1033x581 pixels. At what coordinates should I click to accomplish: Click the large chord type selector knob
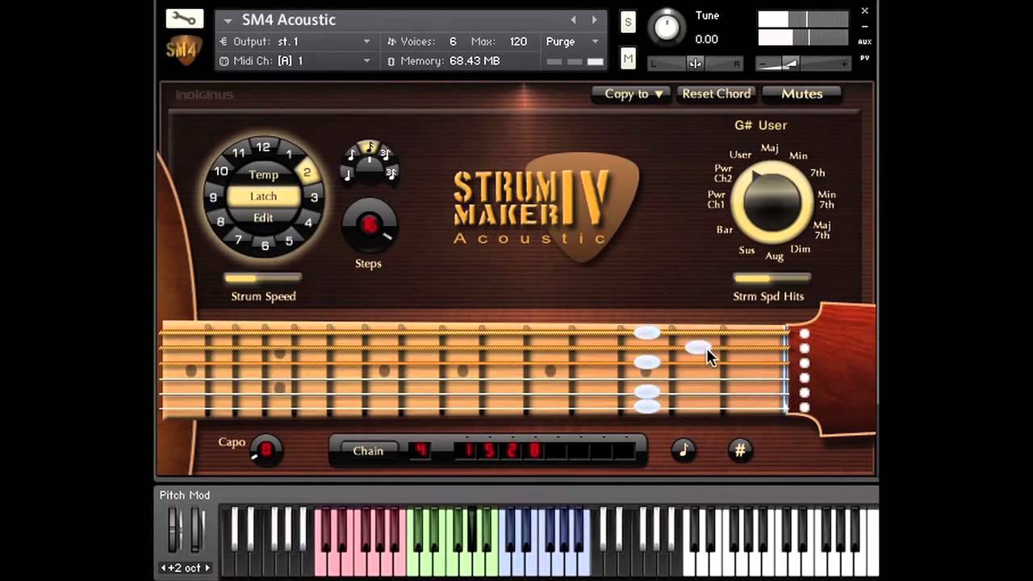tap(772, 203)
